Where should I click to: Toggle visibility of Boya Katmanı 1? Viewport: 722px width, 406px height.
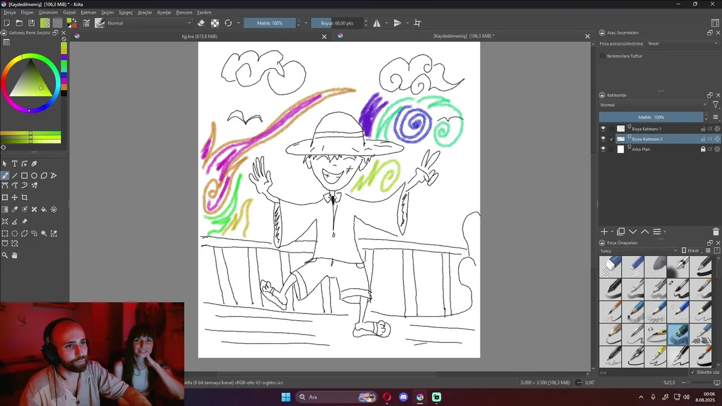point(603,129)
